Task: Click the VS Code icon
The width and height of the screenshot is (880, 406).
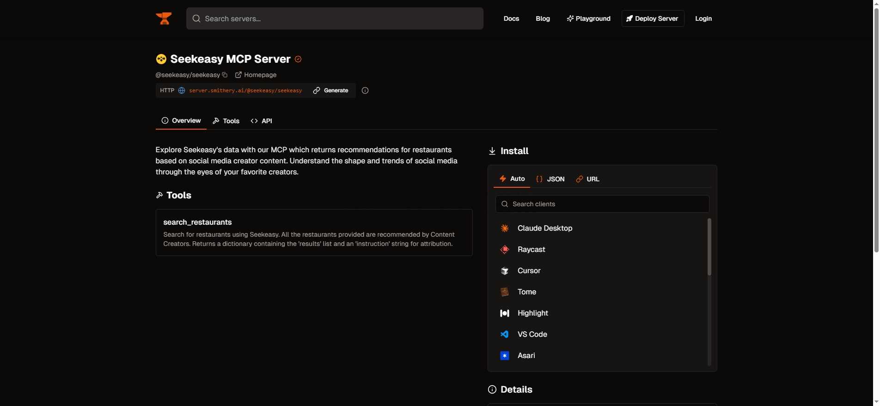Action: coord(505,334)
